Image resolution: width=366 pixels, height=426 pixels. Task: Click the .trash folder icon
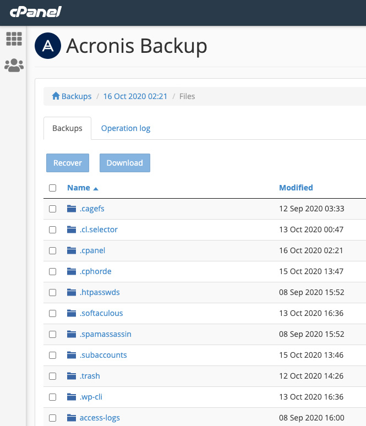tap(71, 376)
